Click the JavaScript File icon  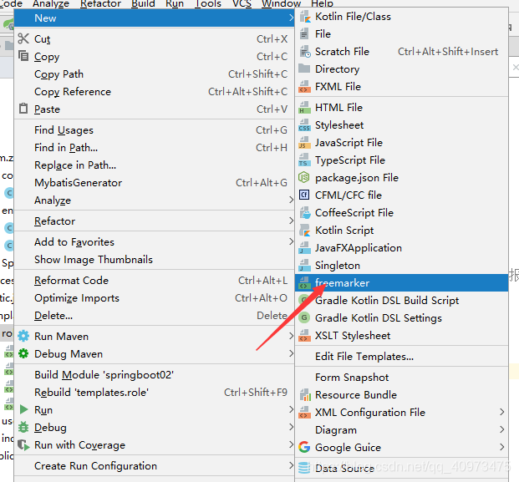click(x=304, y=143)
